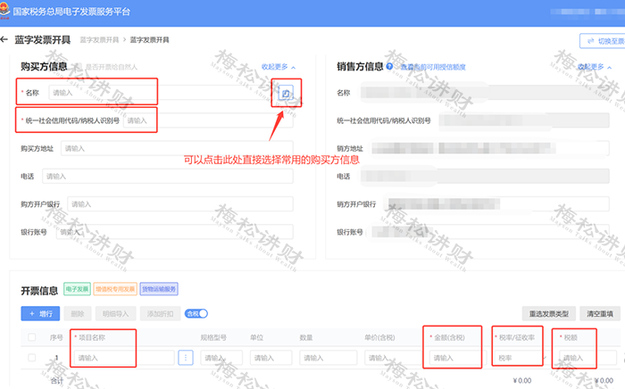Toggle the 含税 switch
The image size is (625, 389).
196,314
